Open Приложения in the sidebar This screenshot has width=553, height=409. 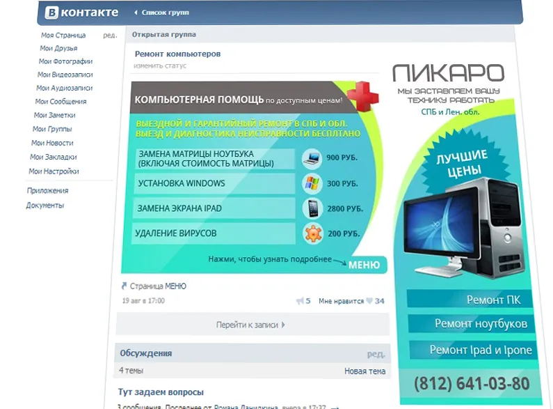pos(47,191)
